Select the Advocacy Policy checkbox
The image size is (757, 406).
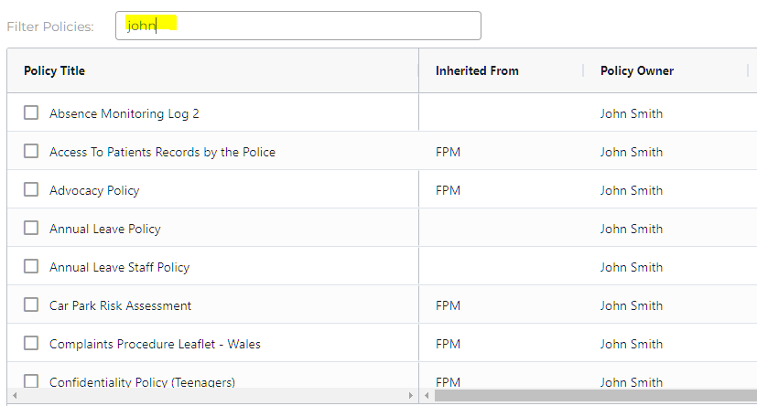[31, 190]
